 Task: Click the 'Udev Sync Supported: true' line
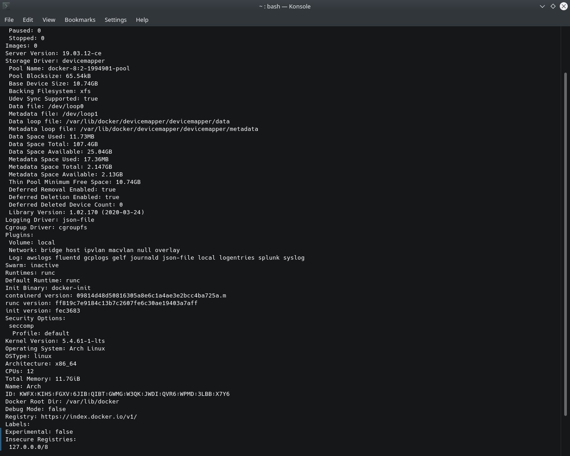(53, 99)
